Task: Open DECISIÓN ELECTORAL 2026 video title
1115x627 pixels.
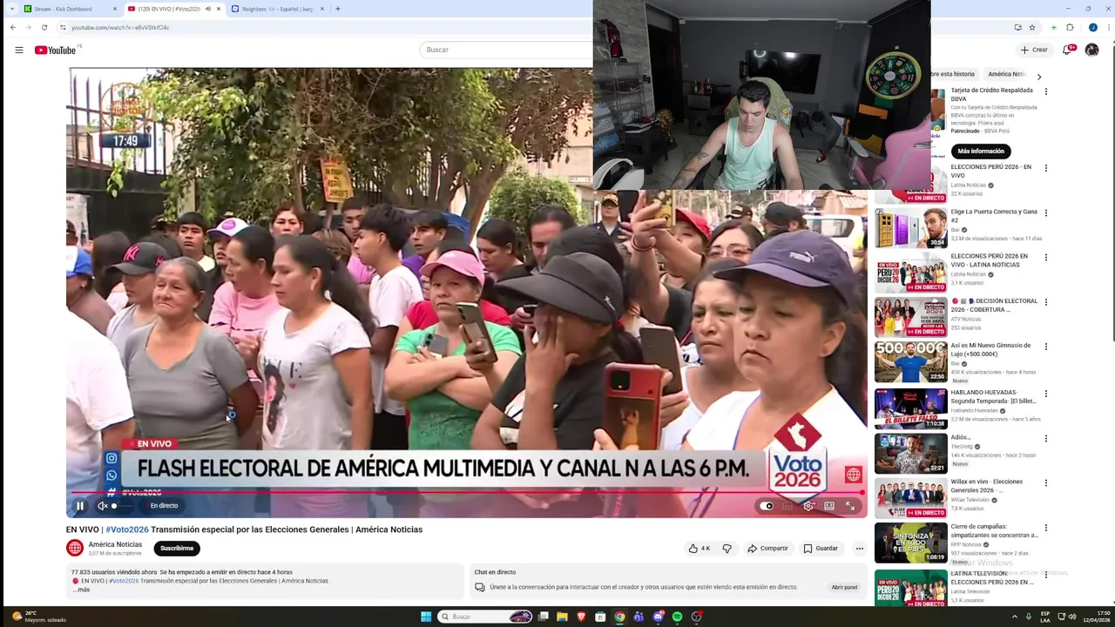Action: tap(994, 305)
